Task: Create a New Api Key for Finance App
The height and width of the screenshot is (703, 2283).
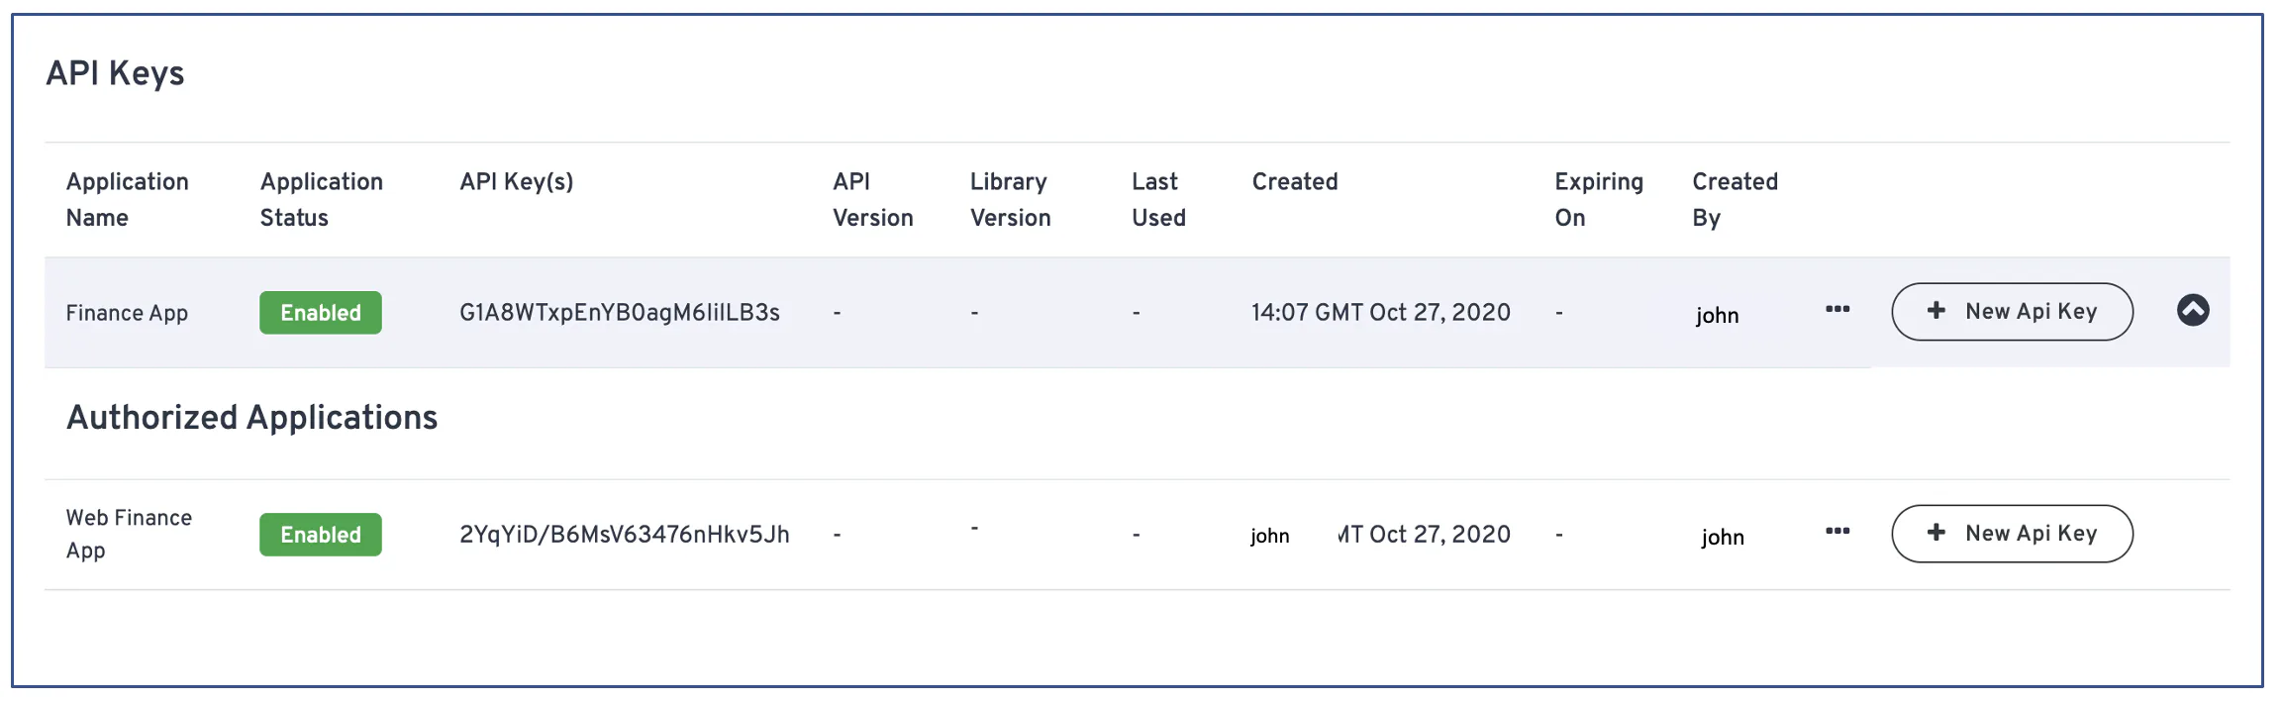Action: [x=2012, y=310]
